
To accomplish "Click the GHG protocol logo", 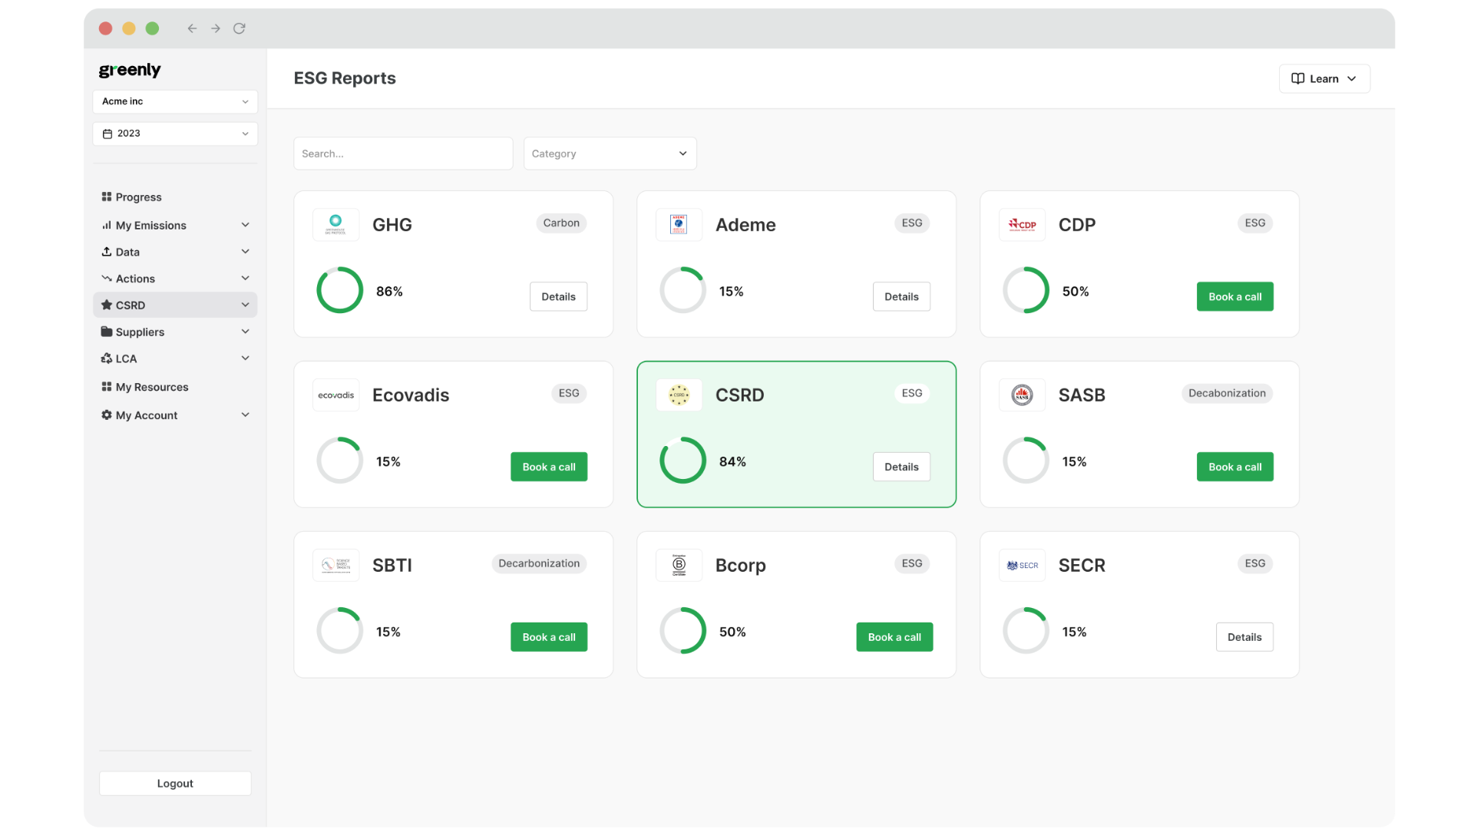I will [335, 225].
